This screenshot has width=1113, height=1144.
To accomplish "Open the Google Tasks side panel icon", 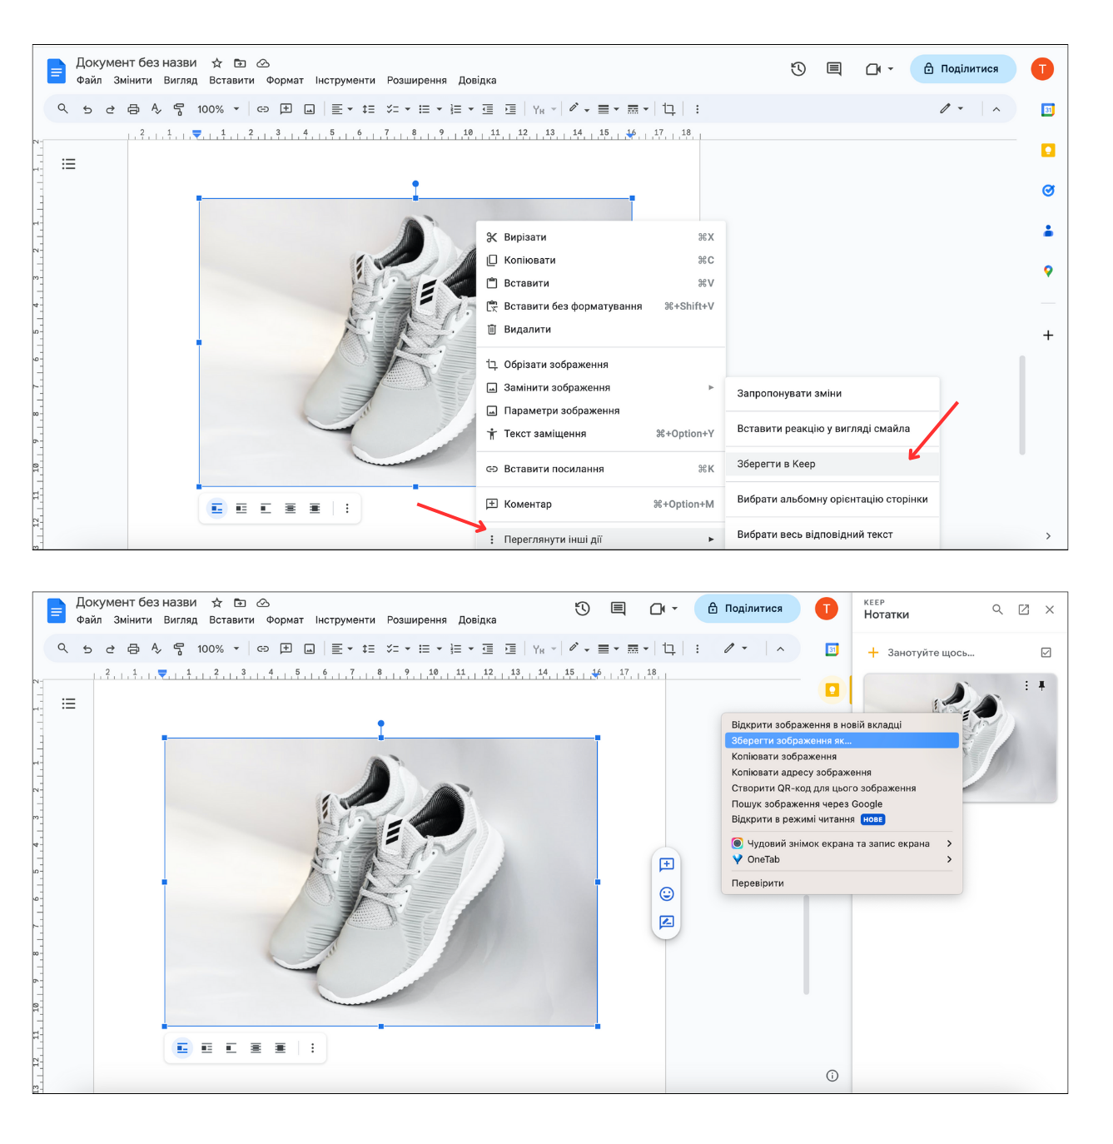I will click(1048, 191).
